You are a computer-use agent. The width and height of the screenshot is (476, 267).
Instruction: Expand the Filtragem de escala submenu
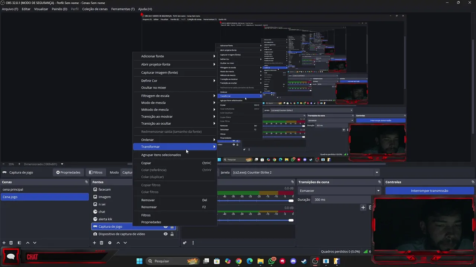pyautogui.click(x=175, y=96)
